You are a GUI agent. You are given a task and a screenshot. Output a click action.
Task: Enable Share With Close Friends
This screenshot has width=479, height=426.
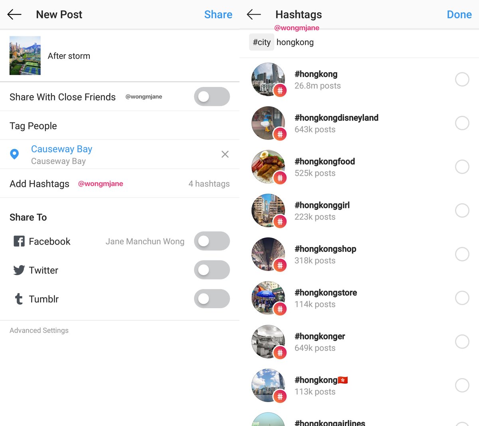[x=212, y=97]
